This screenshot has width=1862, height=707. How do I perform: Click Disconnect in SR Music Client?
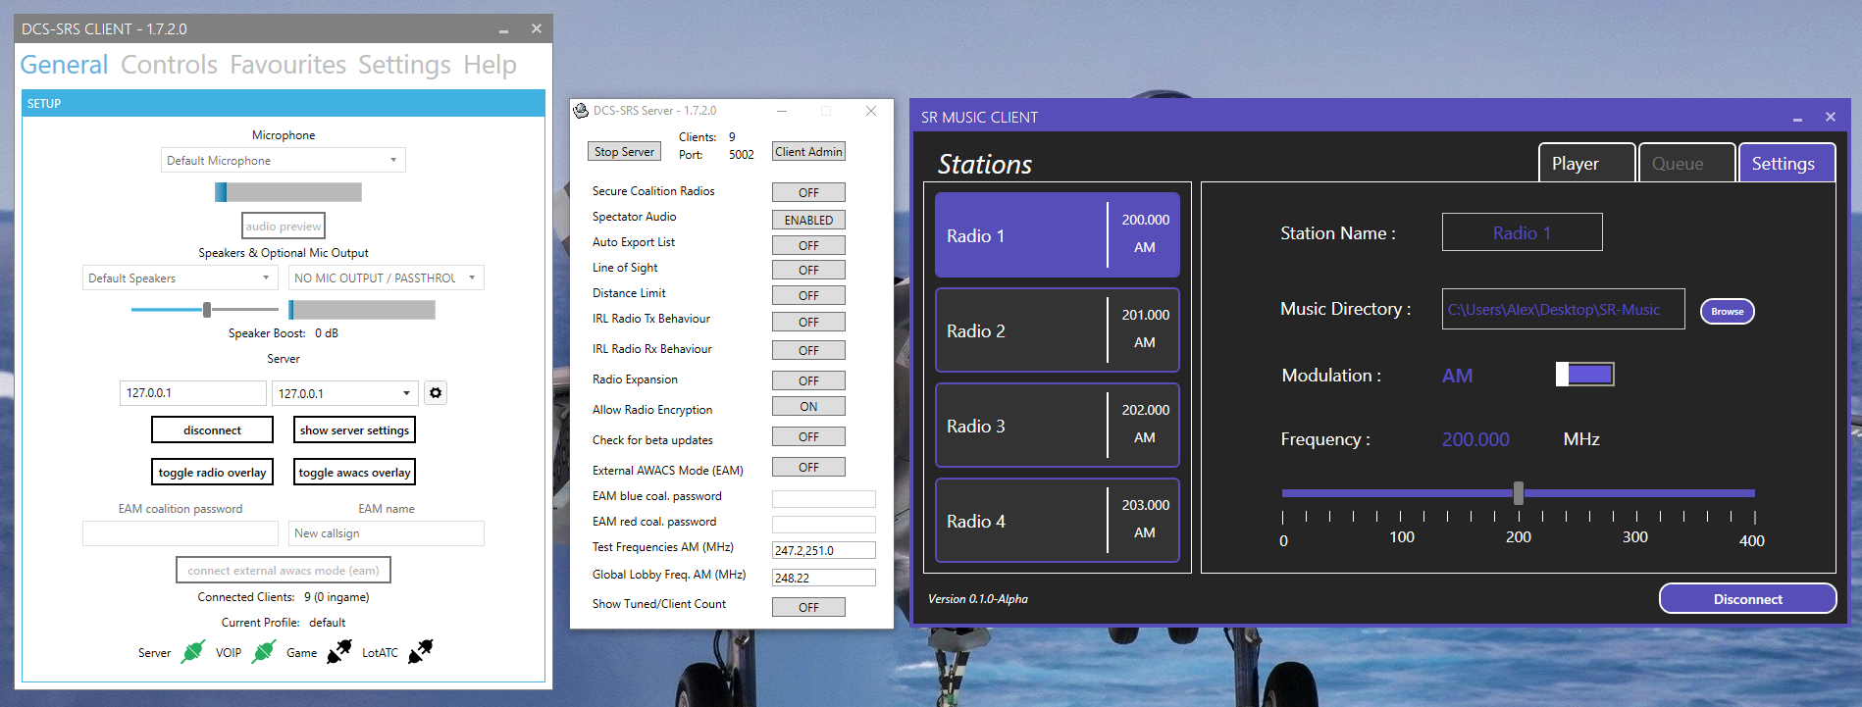(x=1747, y=598)
